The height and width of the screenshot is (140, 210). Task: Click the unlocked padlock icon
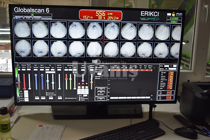174,14
